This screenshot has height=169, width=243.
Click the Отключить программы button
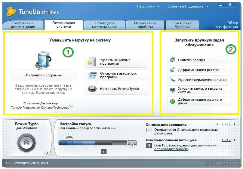[43, 75]
